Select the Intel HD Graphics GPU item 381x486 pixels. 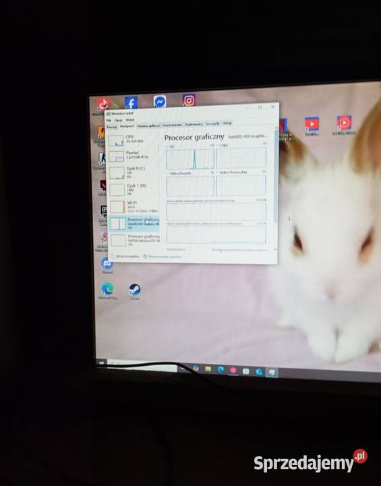[x=134, y=223]
